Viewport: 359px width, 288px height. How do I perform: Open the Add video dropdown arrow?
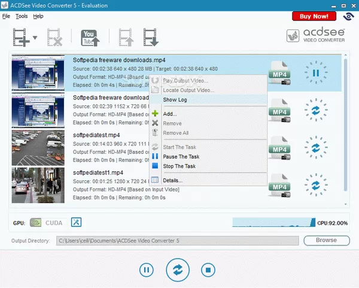coord(35,38)
